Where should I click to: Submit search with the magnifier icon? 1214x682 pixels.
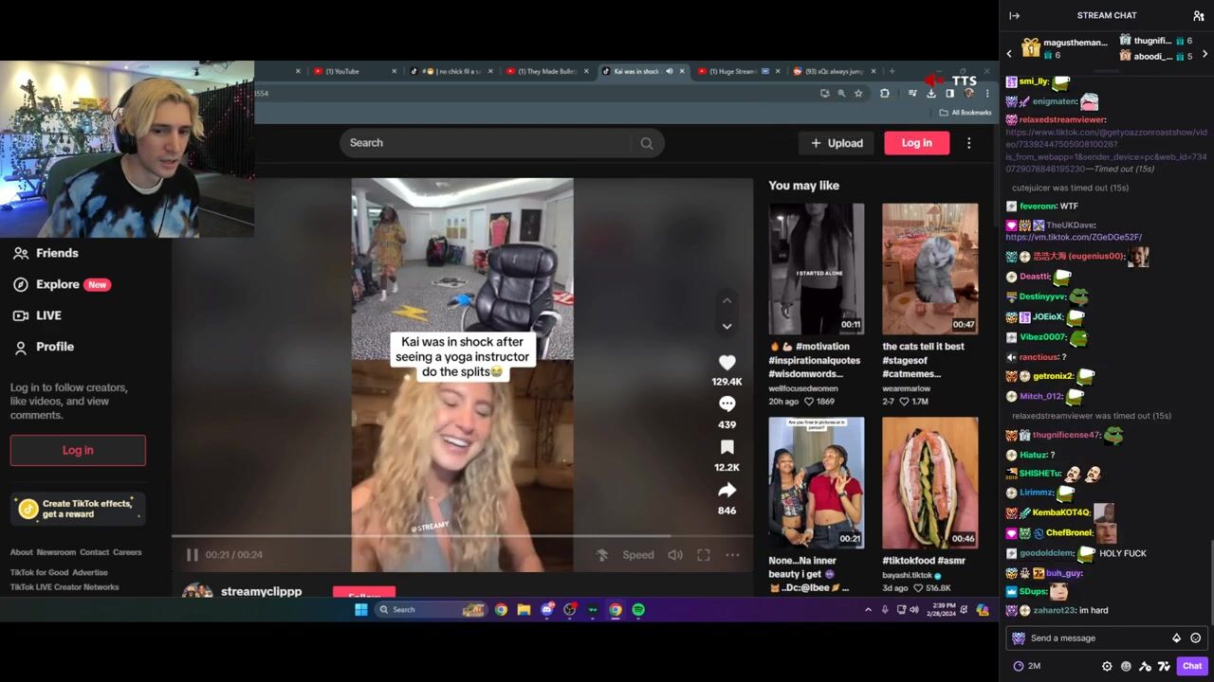[x=647, y=143]
